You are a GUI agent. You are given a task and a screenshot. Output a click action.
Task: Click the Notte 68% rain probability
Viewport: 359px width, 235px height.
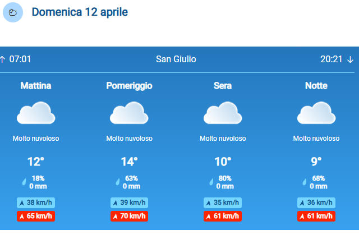click(319, 178)
